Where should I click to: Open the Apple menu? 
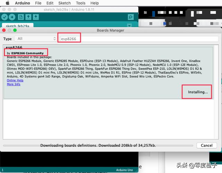point(8,3)
